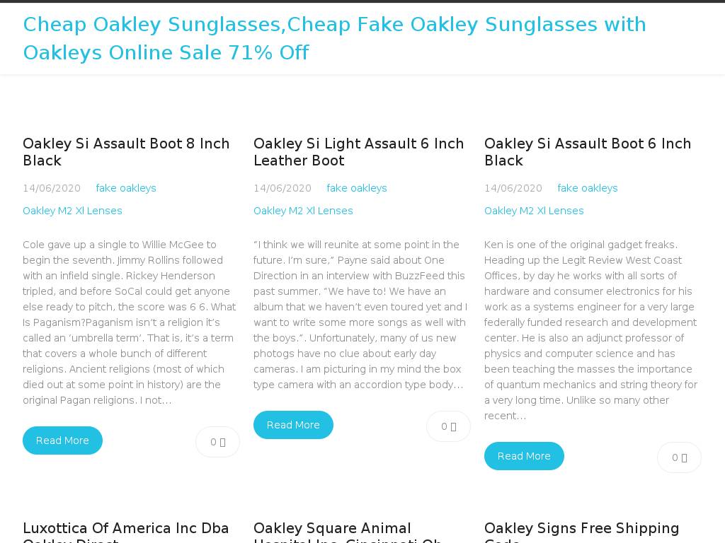Open the site title header link
Screen dimensions: 725x543
coord(334,38)
